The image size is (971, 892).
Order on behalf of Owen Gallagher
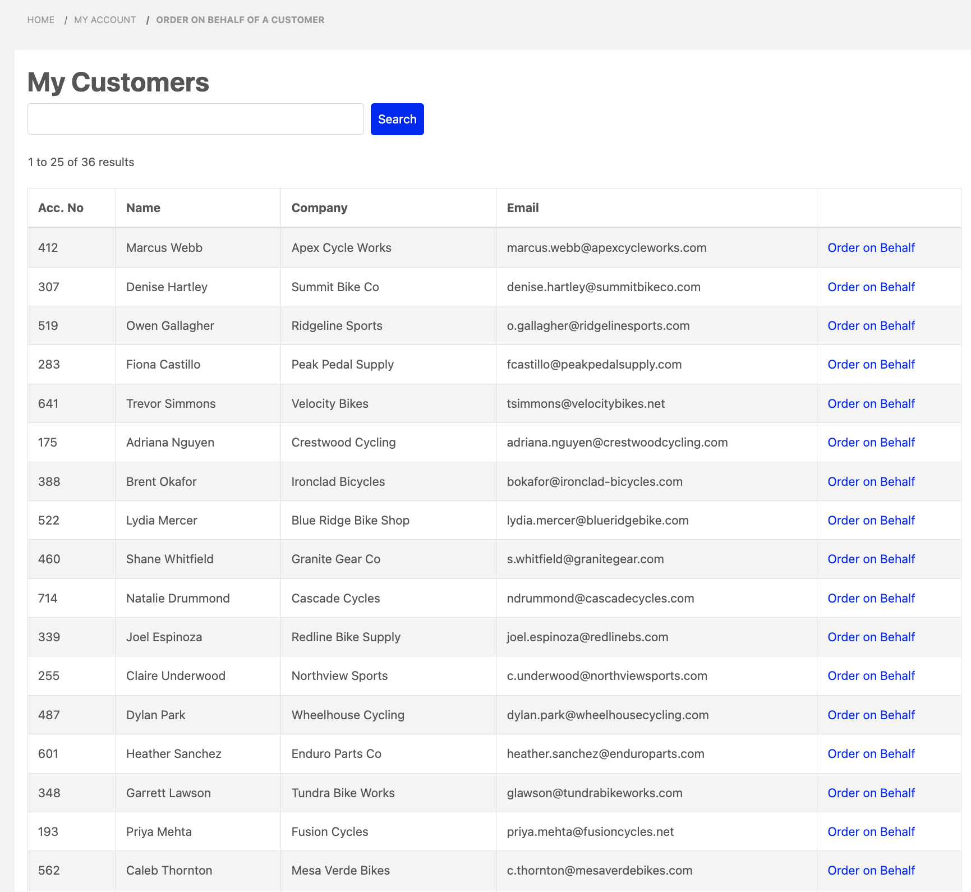tap(871, 325)
